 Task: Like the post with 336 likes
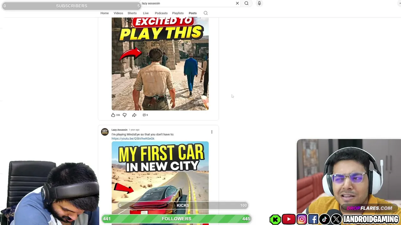pyautogui.click(x=113, y=115)
